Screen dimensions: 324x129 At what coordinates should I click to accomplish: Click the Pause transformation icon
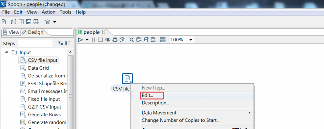click(93, 40)
